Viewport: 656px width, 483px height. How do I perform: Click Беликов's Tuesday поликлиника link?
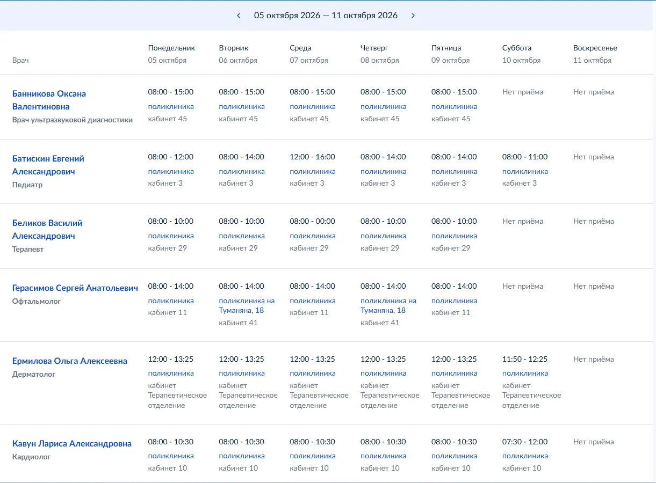(x=242, y=236)
